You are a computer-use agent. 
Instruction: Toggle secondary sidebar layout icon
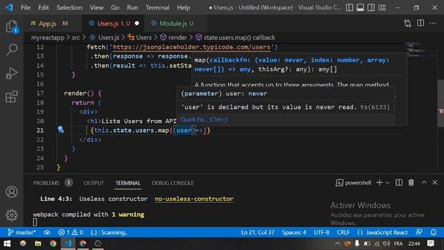[x=371, y=8]
